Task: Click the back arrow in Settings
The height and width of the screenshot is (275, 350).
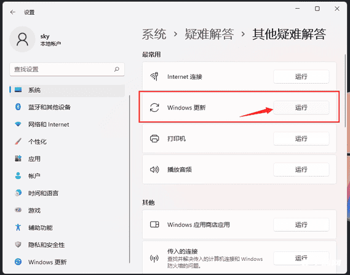Action: [13, 12]
